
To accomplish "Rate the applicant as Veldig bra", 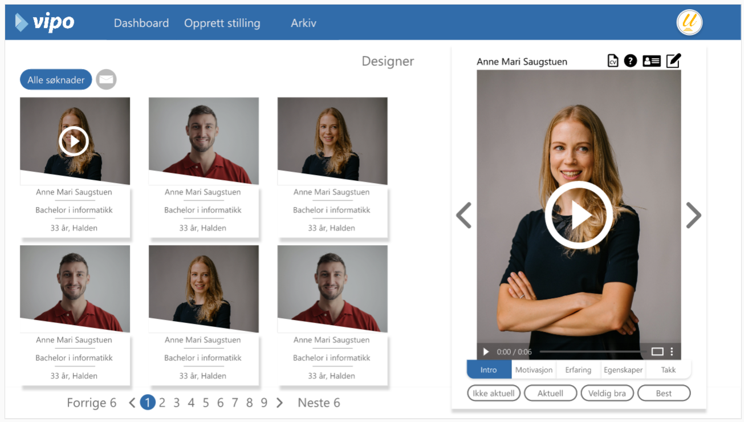I will tap(607, 393).
